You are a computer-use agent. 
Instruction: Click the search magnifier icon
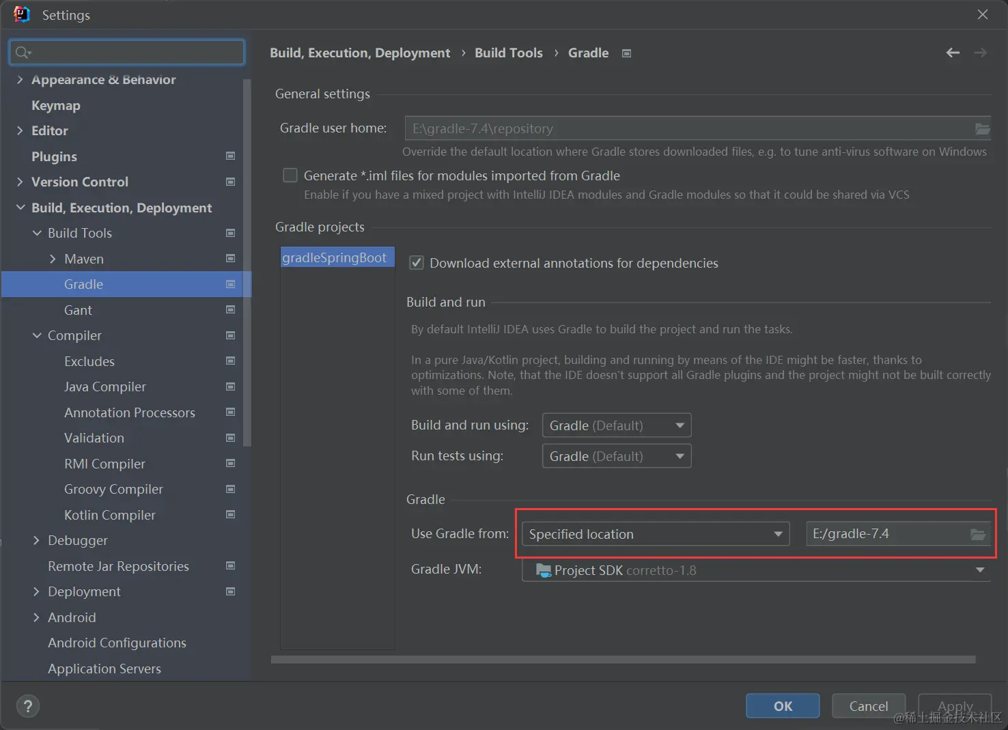click(x=23, y=53)
